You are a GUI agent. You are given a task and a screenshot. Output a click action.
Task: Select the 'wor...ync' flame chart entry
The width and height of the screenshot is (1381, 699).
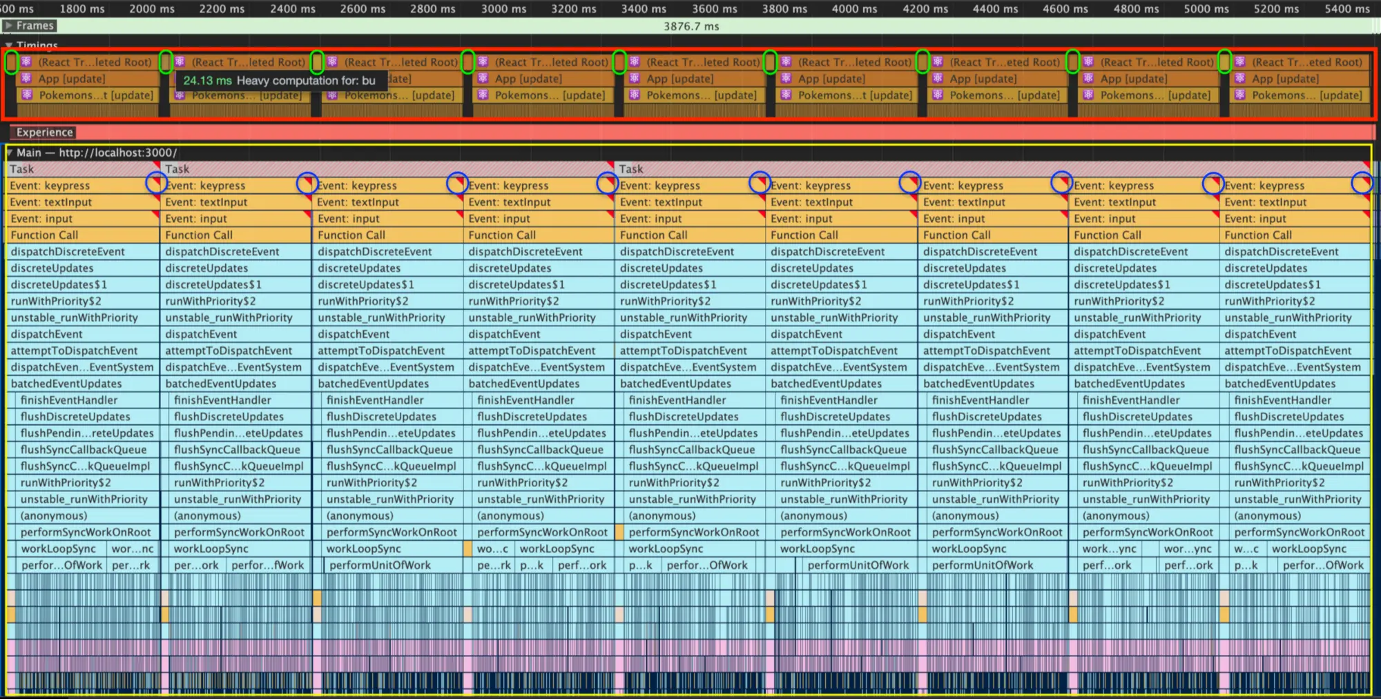click(1188, 549)
